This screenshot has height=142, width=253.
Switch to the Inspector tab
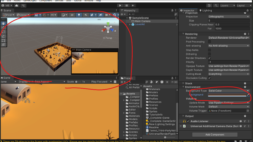187,11
